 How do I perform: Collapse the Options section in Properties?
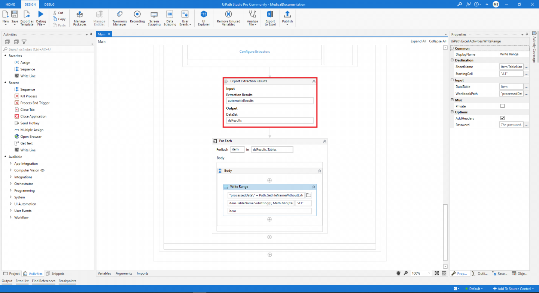pos(452,112)
